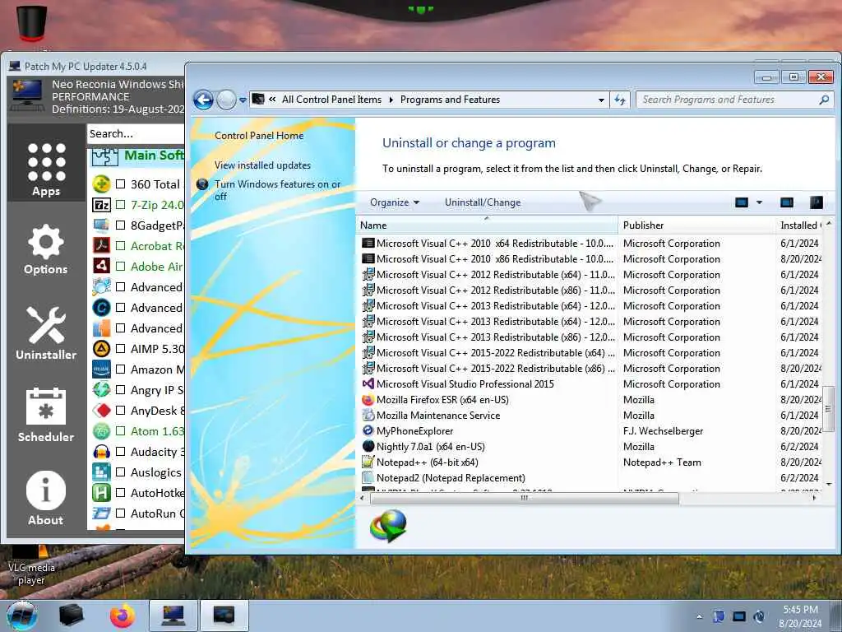Expand the address bar history dropdown
This screenshot has height=632, width=842.
[601, 100]
